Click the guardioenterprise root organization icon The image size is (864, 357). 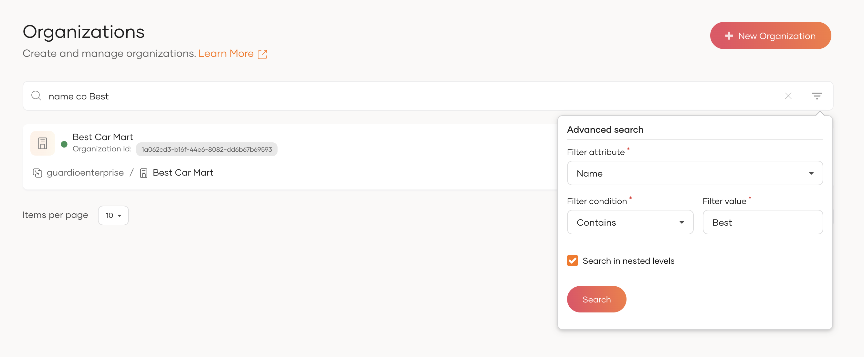pos(37,173)
